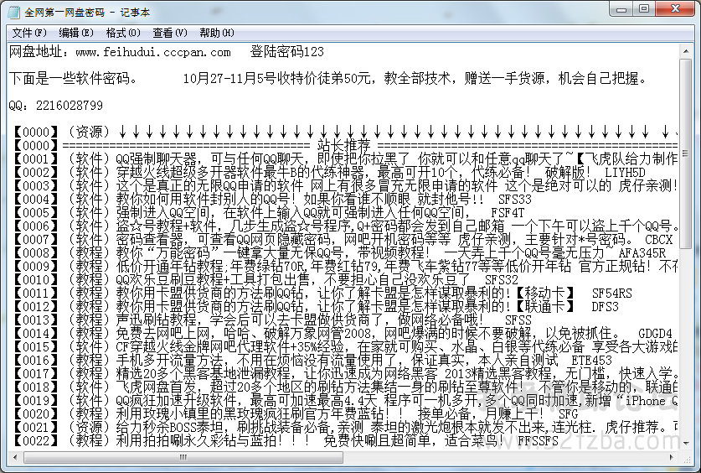
Task: Click the code SF54RS on line 0011
Action: [x=611, y=294]
